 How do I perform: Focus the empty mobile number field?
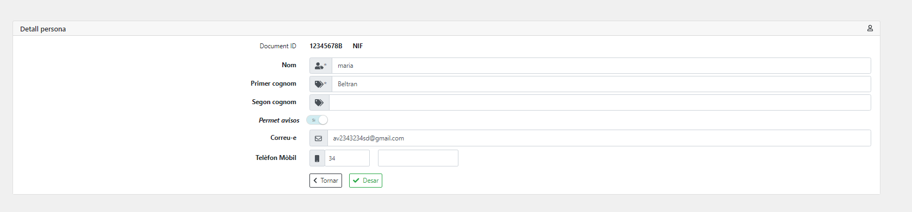[x=418, y=158]
